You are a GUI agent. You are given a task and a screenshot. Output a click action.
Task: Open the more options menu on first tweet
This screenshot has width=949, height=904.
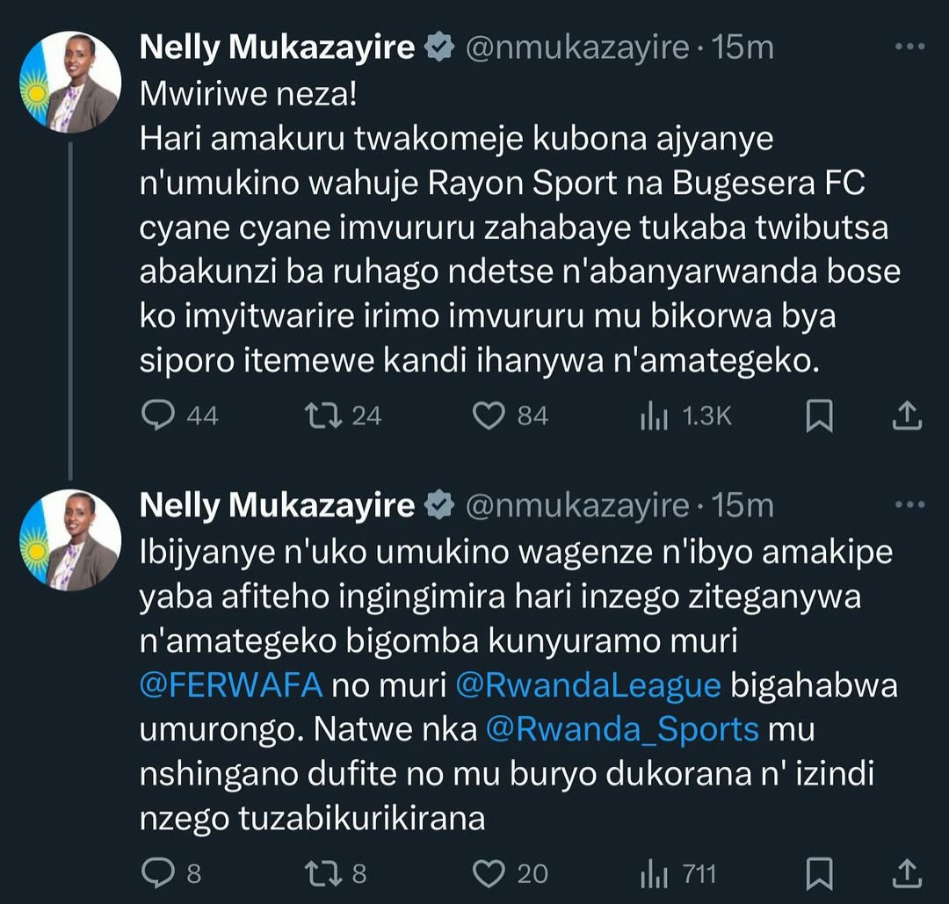click(909, 47)
